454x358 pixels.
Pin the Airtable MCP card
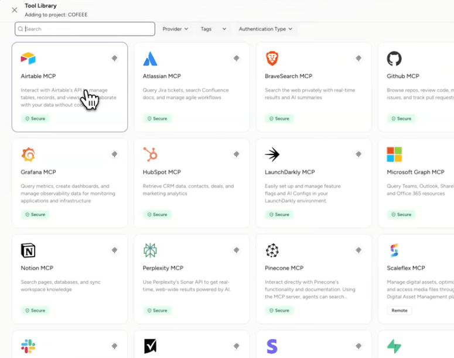click(x=115, y=58)
